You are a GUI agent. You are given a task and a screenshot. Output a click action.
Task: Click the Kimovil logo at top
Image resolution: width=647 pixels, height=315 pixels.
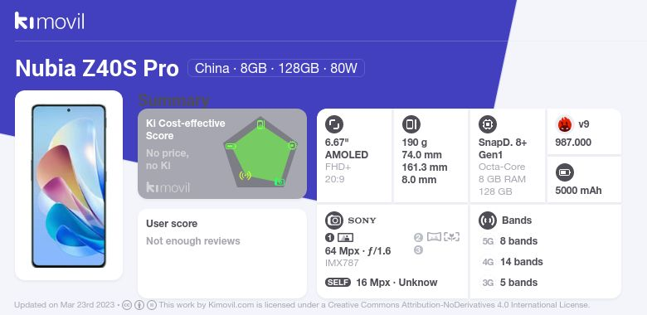coord(49,21)
